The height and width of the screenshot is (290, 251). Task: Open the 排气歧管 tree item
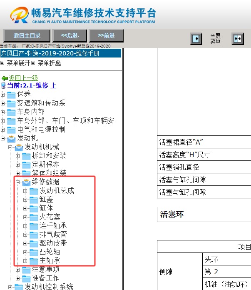click(53, 234)
